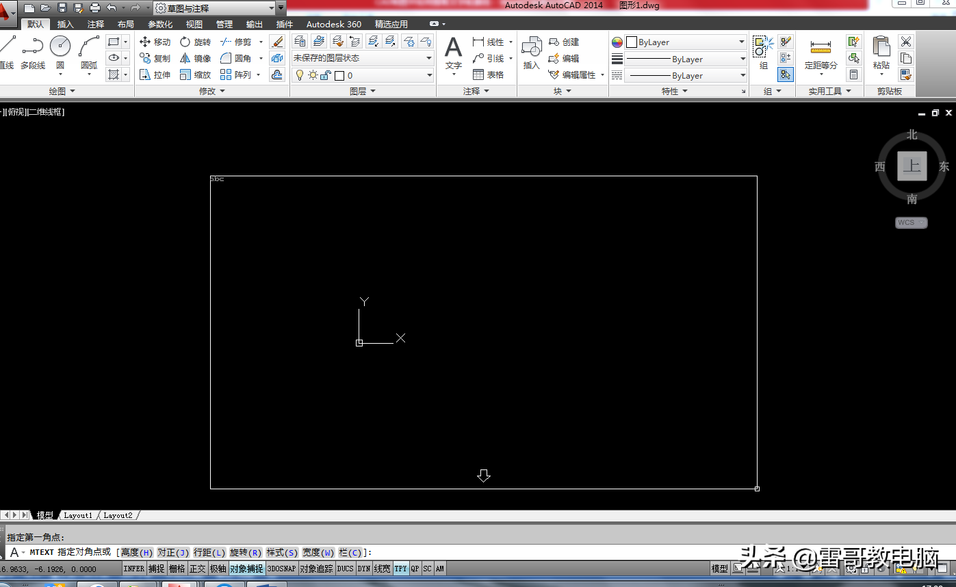Choose the Width (宽度(W)) command option
The width and height of the screenshot is (956, 587).
click(x=318, y=552)
